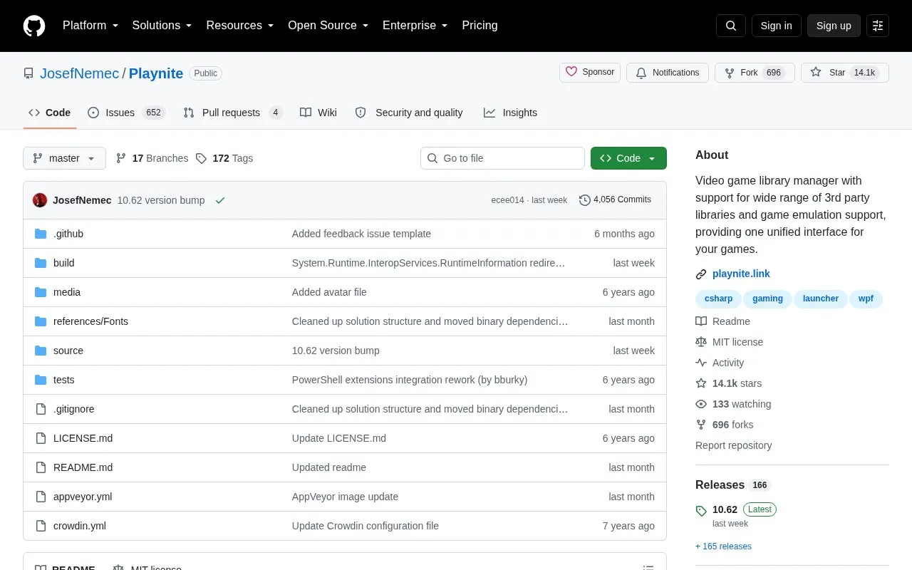Click the Go to file search field
912x570 pixels.
pyautogui.click(x=502, y=158)
